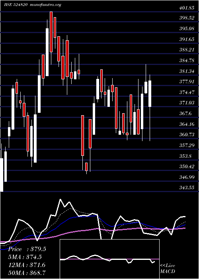199x279 pixels.
Task: Click the 388.21 price axis label
Action: (x=186, y=50)
